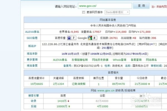Click the 域名IP row header

pyautogui.click(x=32, y=46)
